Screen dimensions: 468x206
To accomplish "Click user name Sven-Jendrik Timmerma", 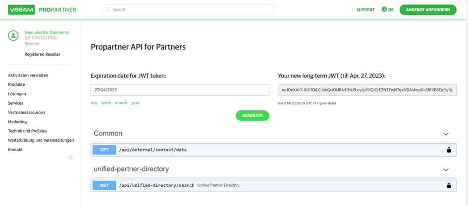I will 47,32.
